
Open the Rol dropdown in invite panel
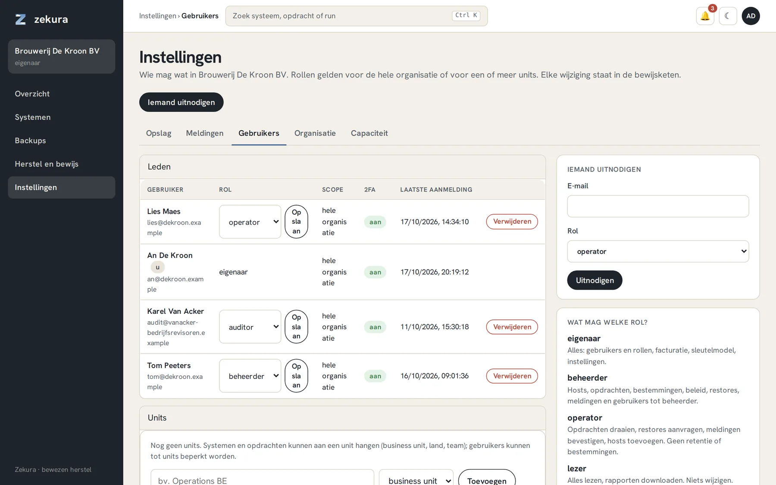[658, 251]
